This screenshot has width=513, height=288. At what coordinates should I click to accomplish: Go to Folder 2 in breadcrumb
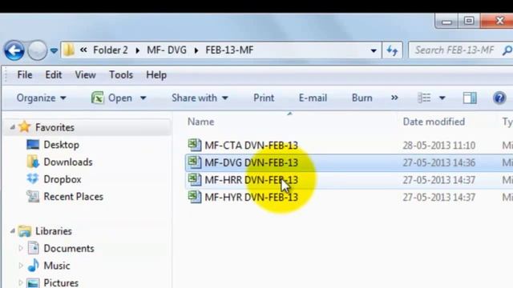111,50
